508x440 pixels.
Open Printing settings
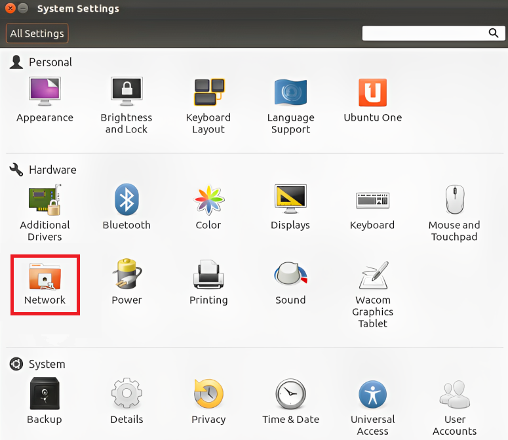coord(208,282)
